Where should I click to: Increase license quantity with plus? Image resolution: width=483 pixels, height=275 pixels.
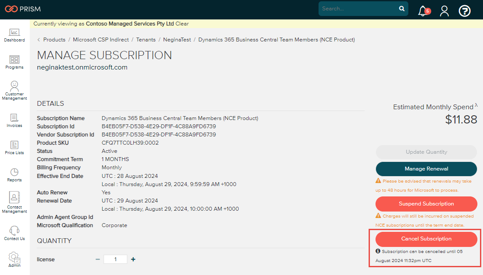[x=133, y=259]
